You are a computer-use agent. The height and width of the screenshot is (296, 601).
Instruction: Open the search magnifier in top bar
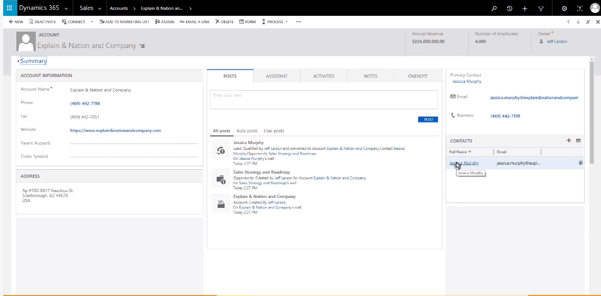pyautogui.click(x=494, y=8)
